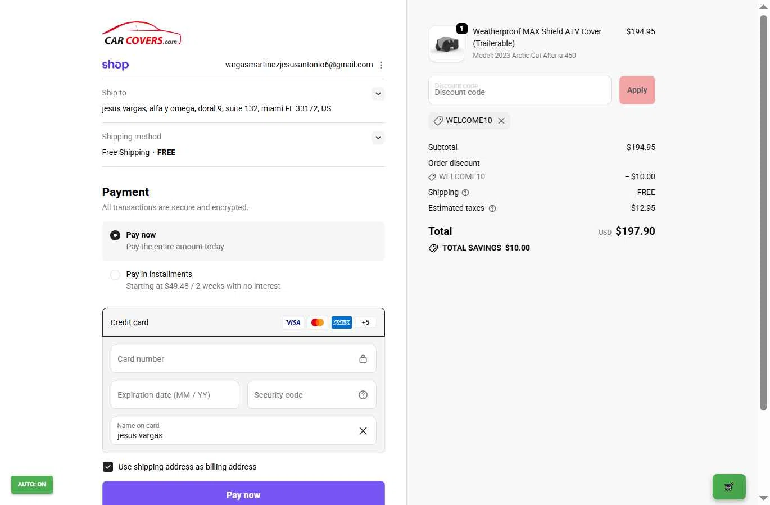The height and width of the screenshot is (505, 770).
Task: Expand the Shipping method section
Action: [x=378, y=138]
